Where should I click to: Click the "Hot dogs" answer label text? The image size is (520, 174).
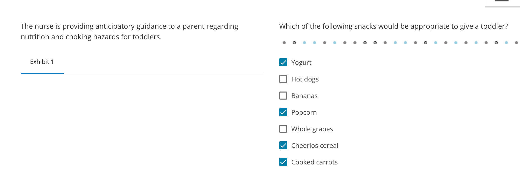305,79
